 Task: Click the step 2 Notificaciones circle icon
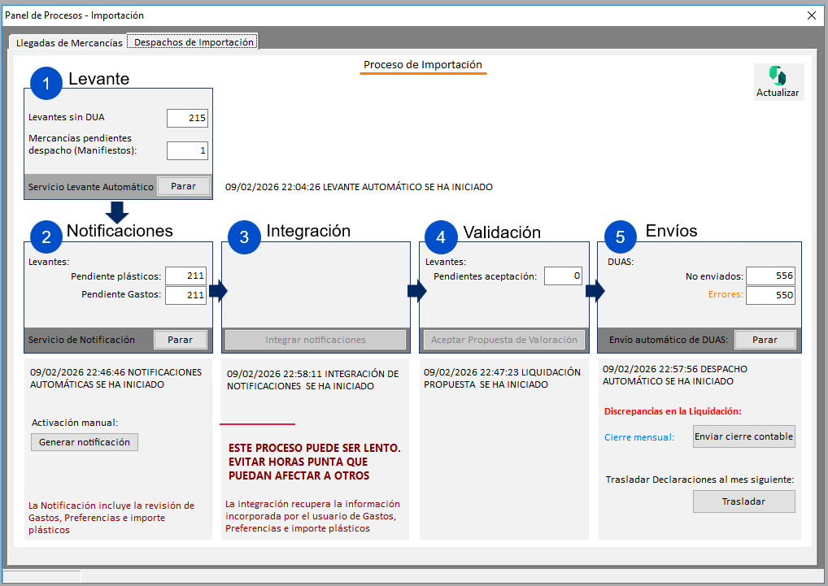click(46, 237)
